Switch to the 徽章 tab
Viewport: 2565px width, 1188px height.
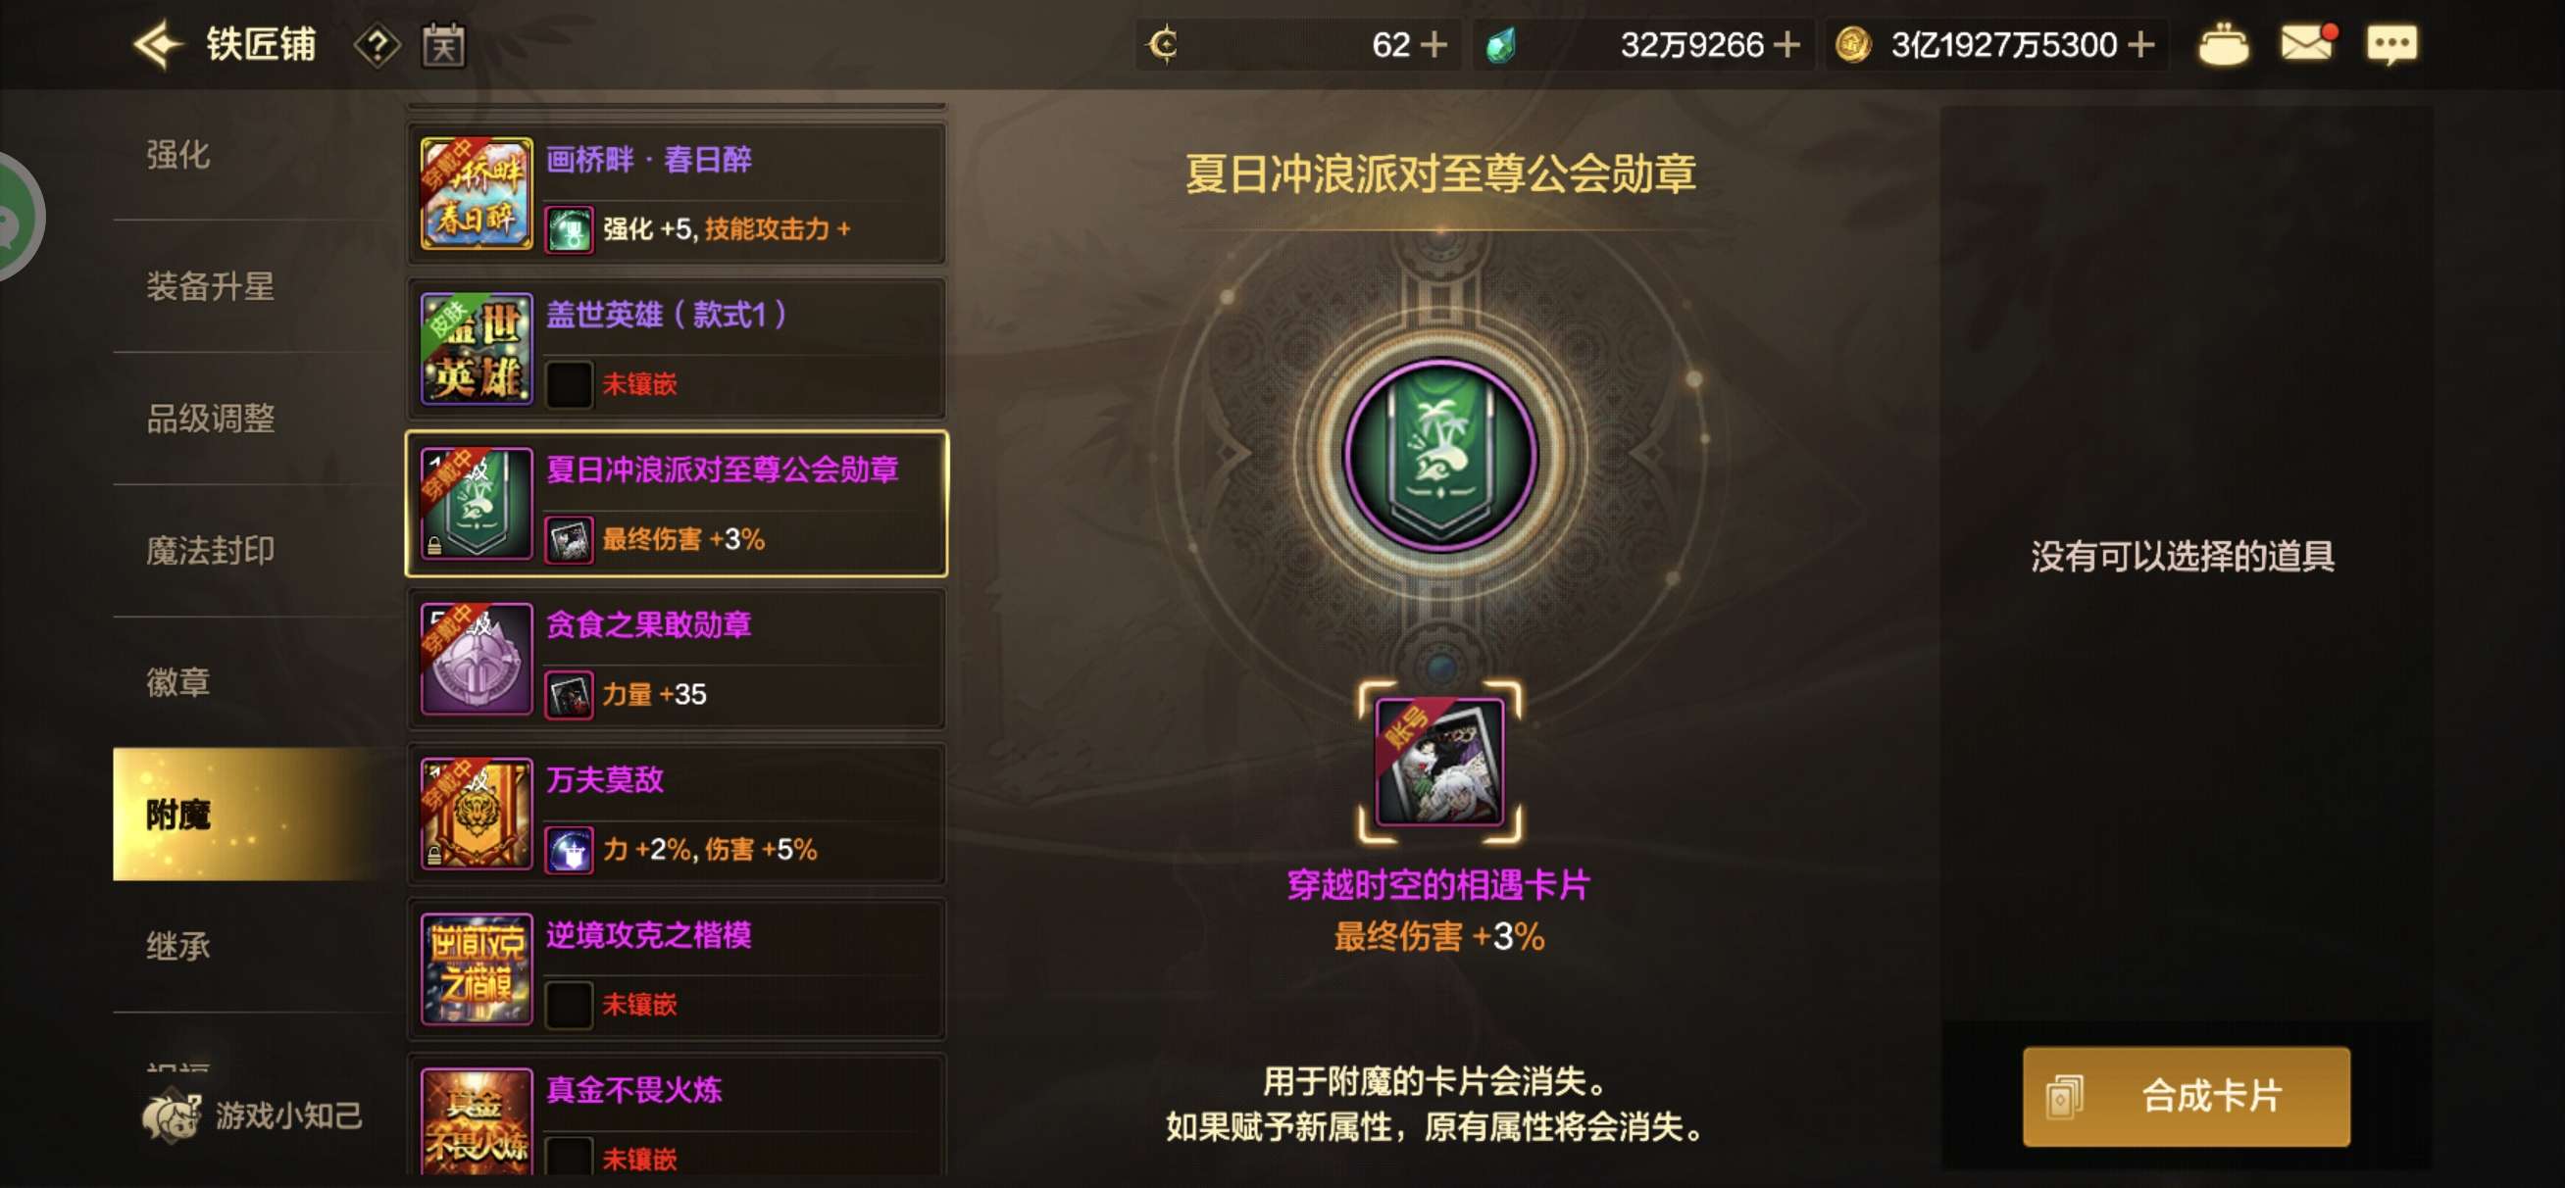pyautogui.click(x=178, y=682)
